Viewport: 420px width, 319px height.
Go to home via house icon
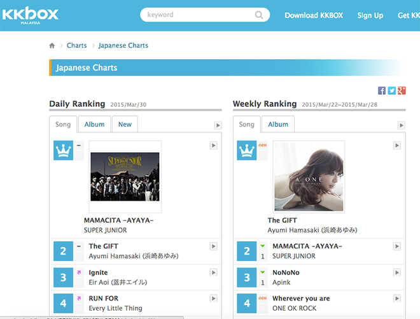pos(52,46)
